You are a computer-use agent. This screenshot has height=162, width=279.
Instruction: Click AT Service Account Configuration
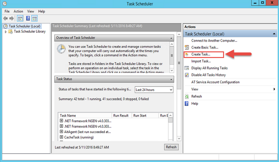(x=215, y=82)
